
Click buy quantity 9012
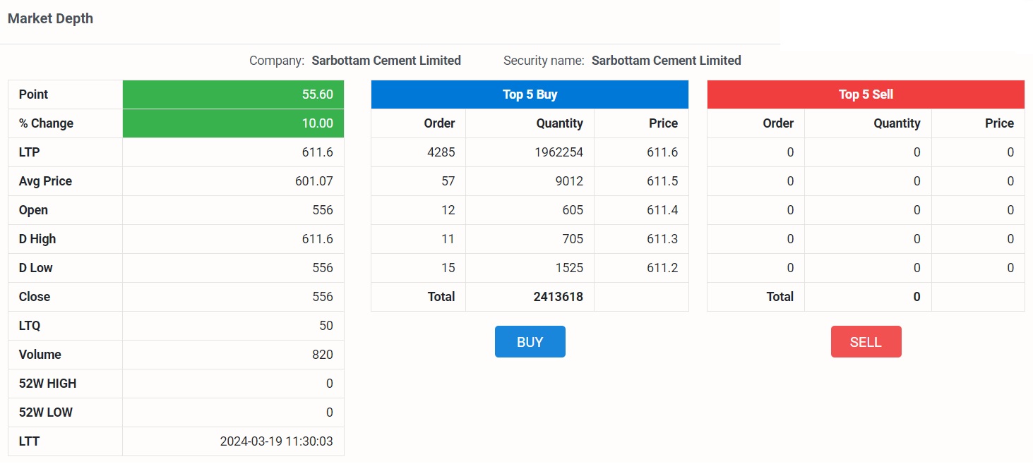569,181
